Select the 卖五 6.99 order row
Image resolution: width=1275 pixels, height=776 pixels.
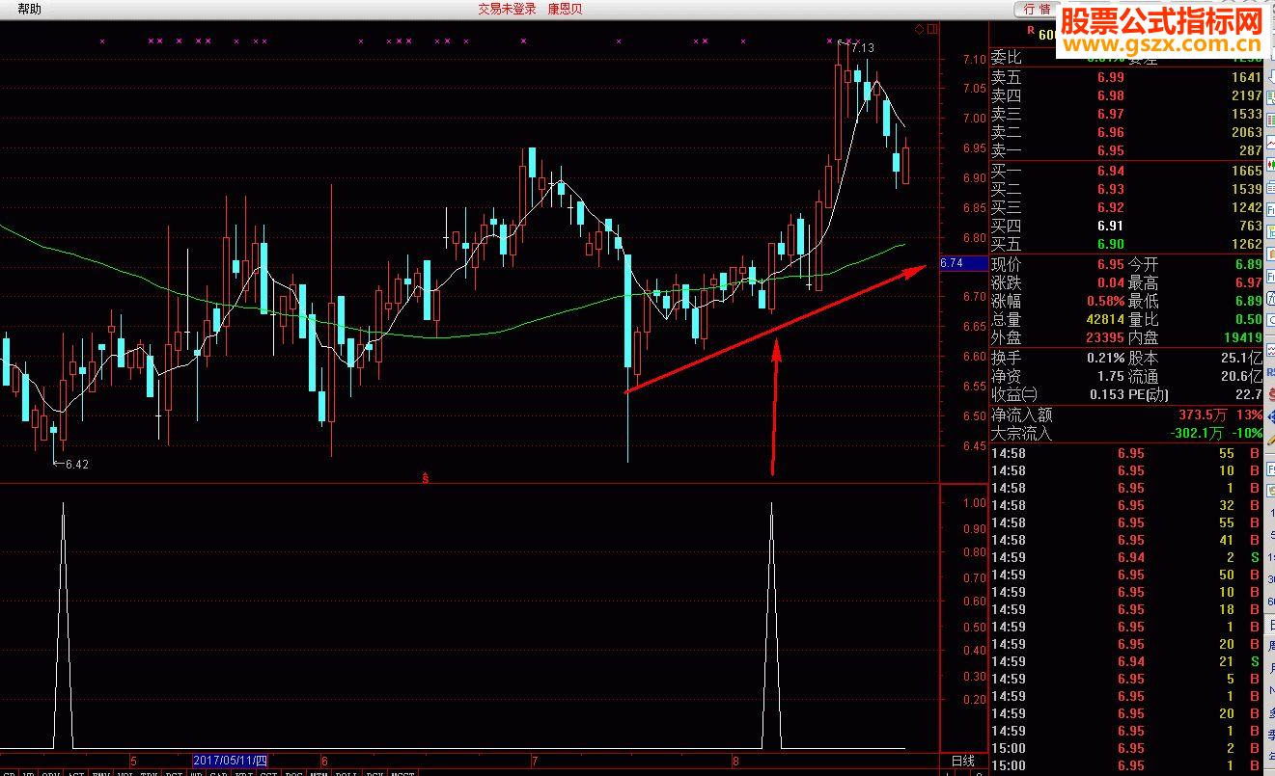point(1126,77)
